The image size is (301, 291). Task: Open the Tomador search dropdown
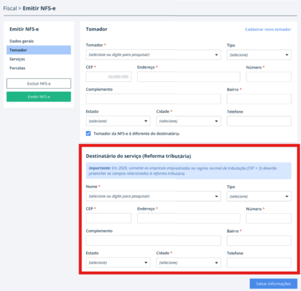tap(153, 55)
